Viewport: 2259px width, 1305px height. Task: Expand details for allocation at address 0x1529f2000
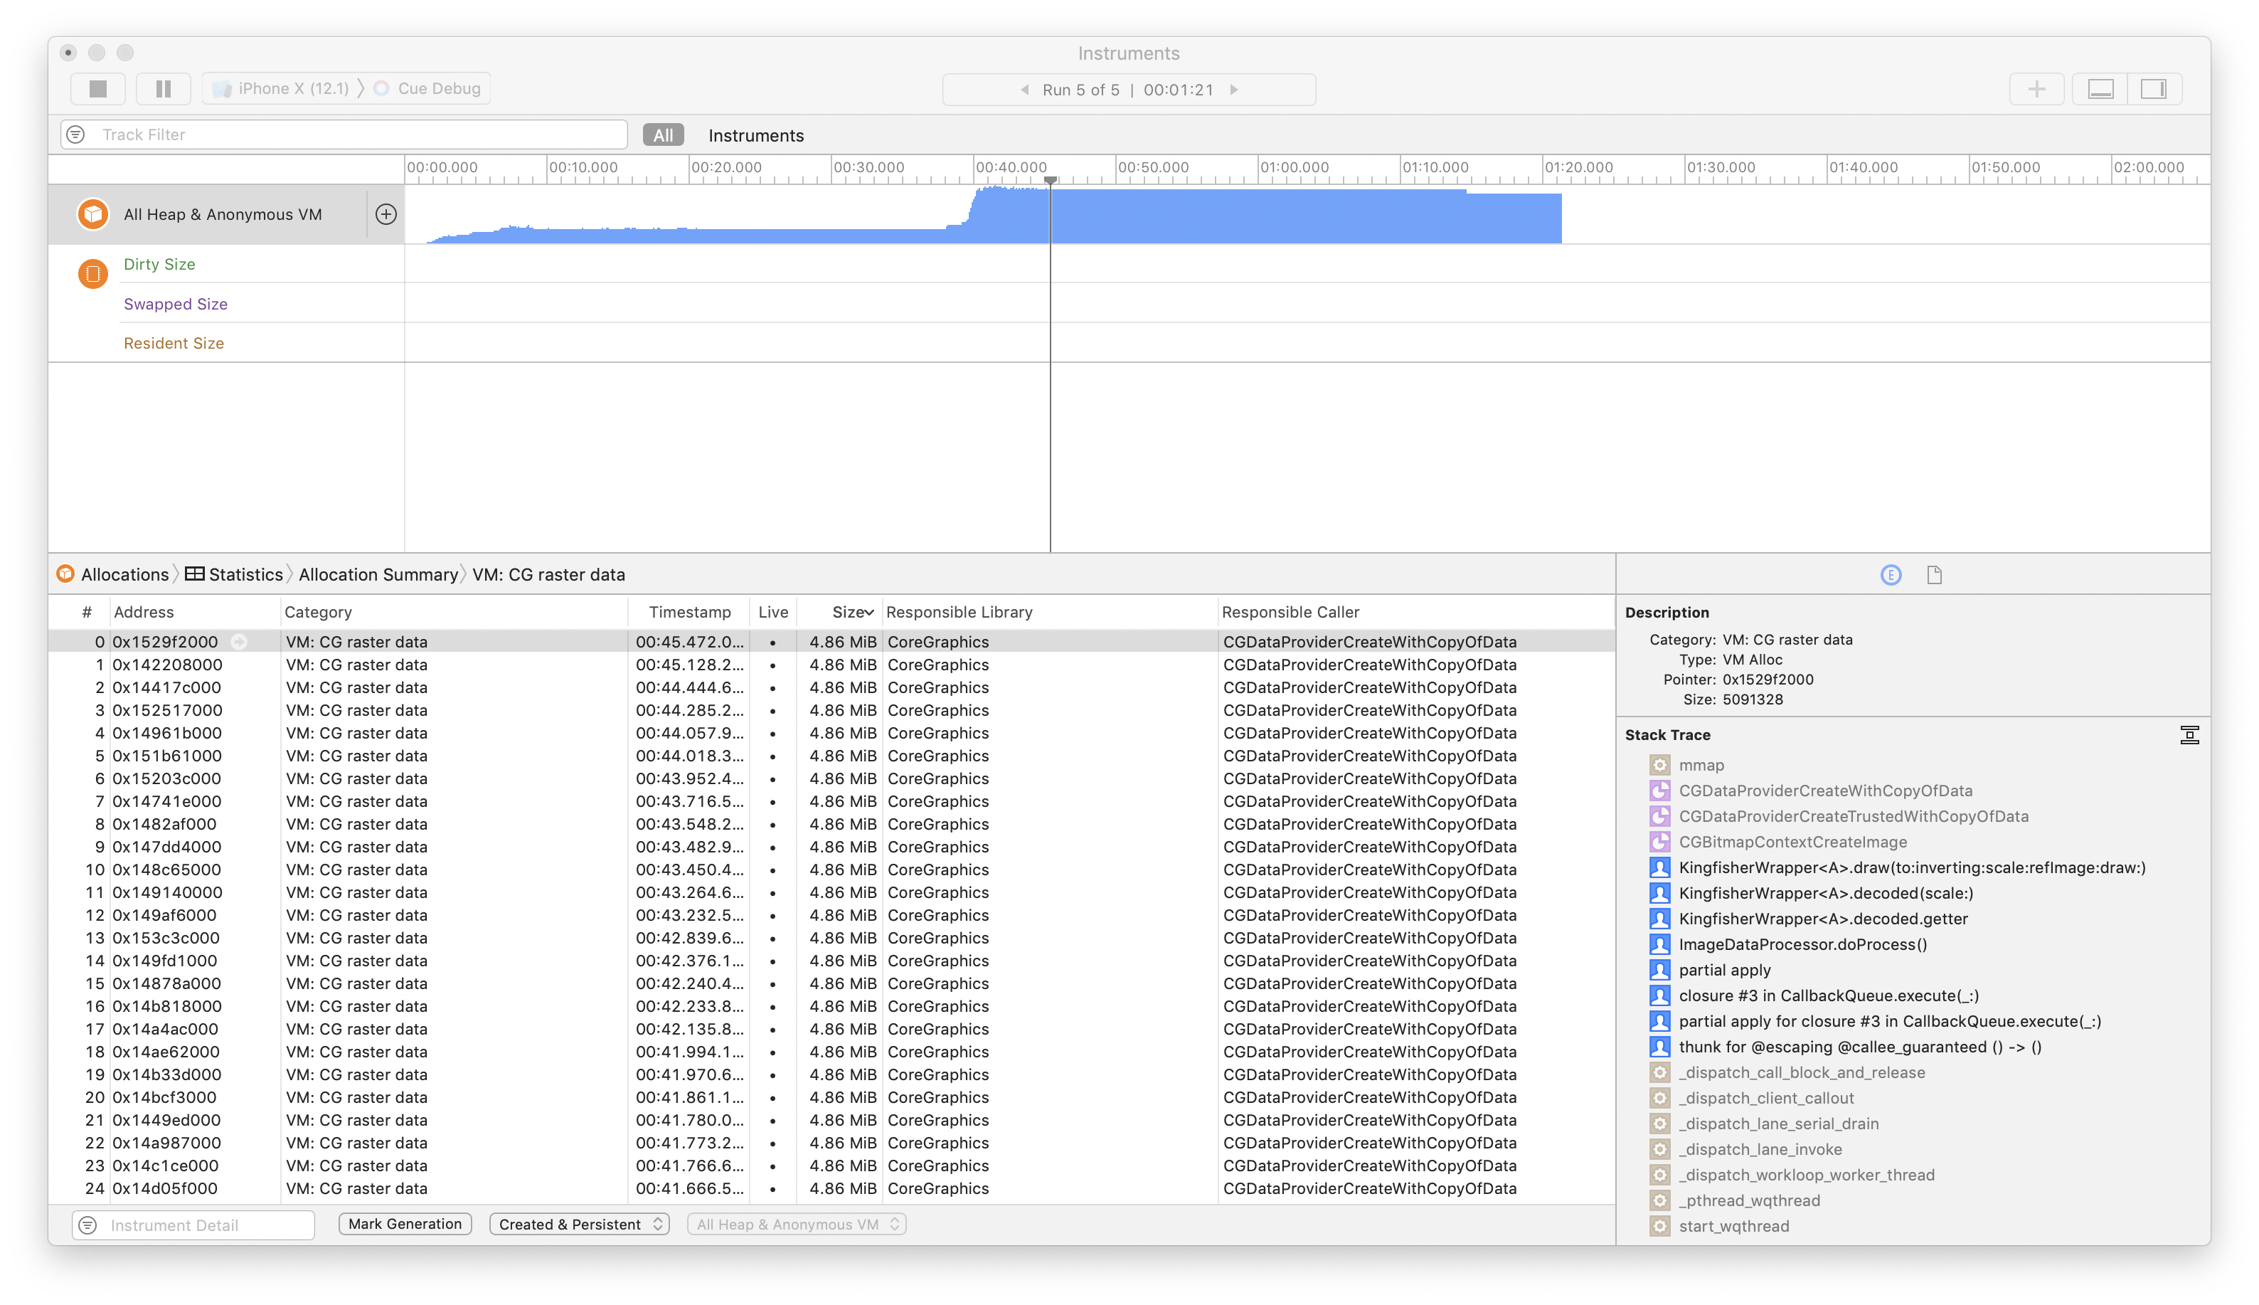239,642
